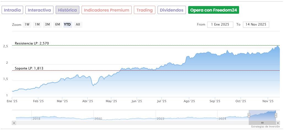Screen dimensions: 284x131
Task: Set zoom range to 1M
Action: point(37,24)
